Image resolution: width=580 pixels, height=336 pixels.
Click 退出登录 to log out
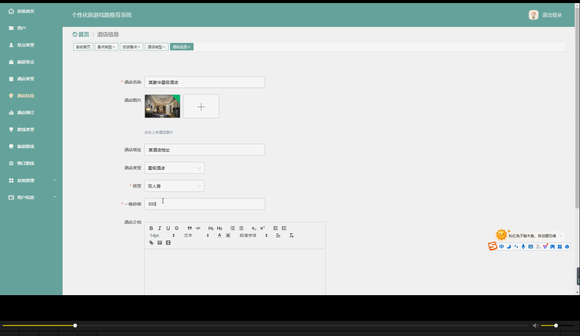pos(552,15)
